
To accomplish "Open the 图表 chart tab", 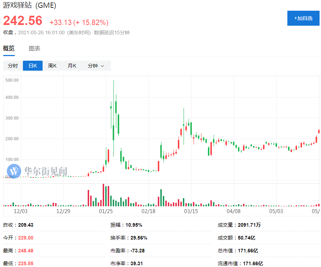I will point(34,49).
